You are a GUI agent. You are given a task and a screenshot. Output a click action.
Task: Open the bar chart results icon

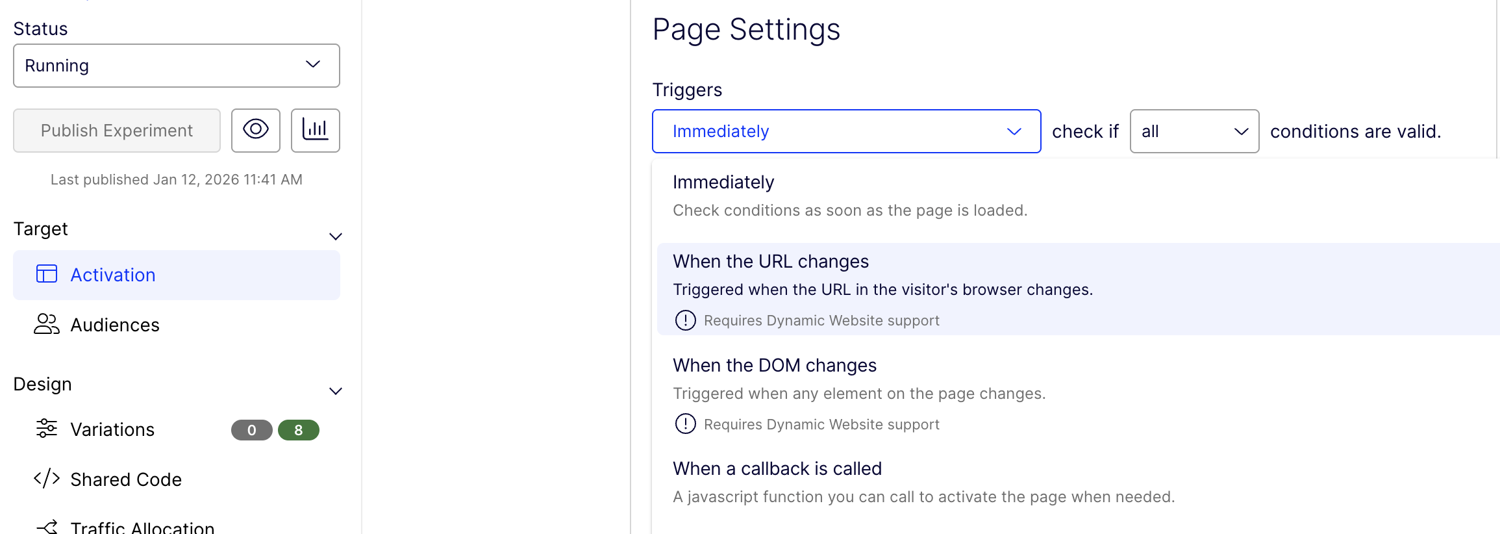(x=316, y=130)
